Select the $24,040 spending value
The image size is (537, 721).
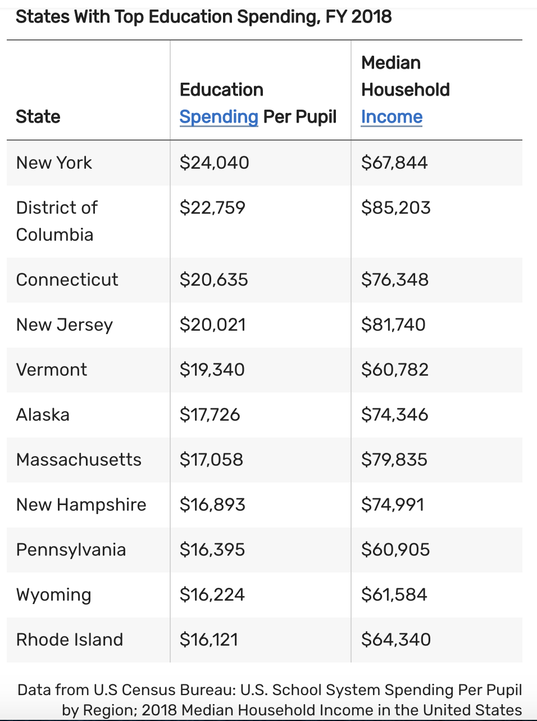pyautogui.click(x=214, y=163)
